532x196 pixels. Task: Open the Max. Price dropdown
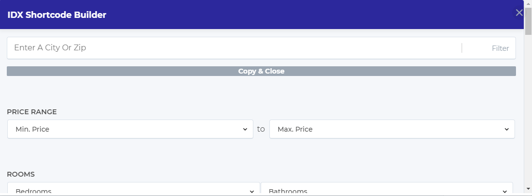392,129
